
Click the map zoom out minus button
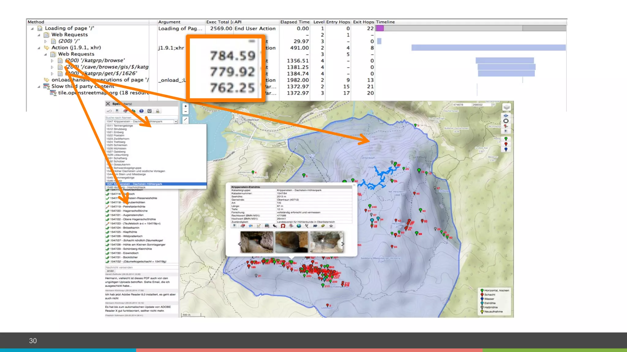coord(186,112)
